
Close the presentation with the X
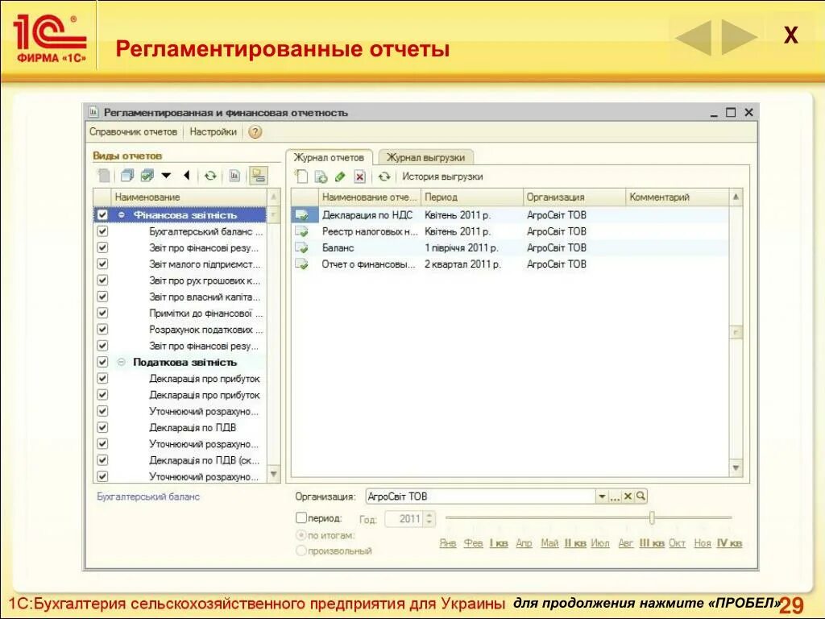pos(791,35)
